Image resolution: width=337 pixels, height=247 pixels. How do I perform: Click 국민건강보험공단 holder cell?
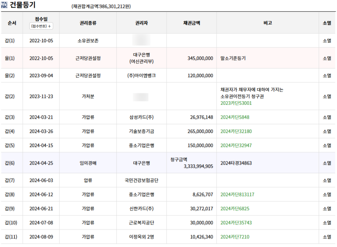(x=141, y=180)
